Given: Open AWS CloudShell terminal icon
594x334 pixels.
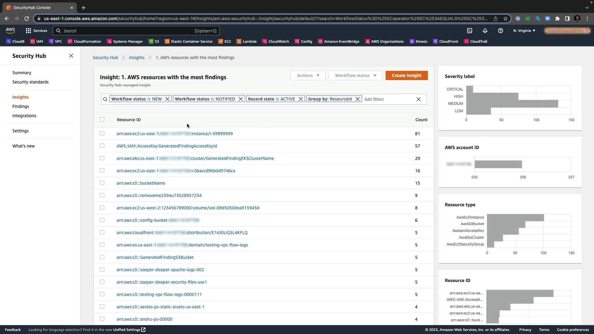Looking at the screenshot, I should [470, 31].
